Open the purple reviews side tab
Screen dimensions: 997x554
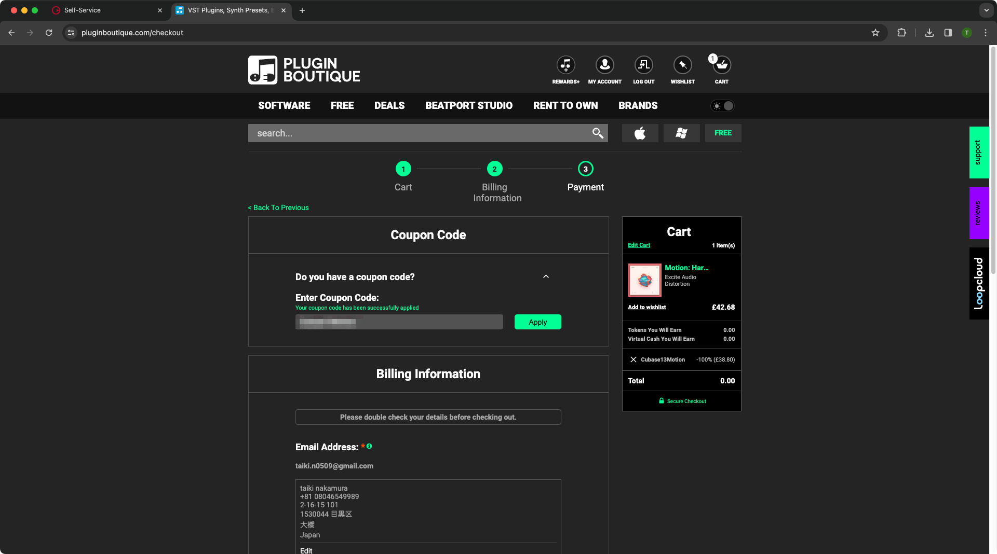pyautogui.click(x=979, y=213)
